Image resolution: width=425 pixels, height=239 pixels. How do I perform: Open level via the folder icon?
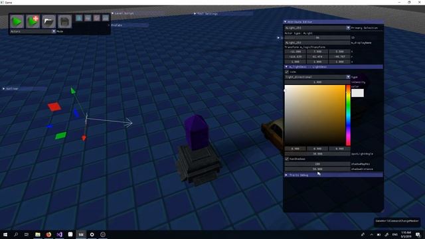click(x=48, y=21)
